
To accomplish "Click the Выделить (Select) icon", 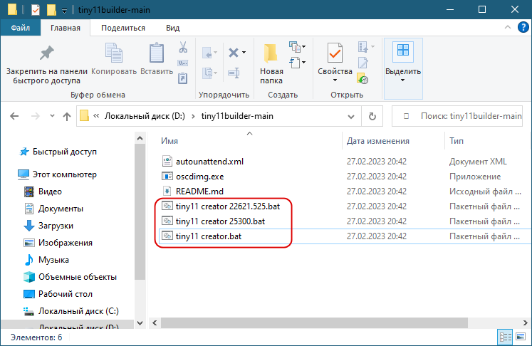I will (403, 51).
